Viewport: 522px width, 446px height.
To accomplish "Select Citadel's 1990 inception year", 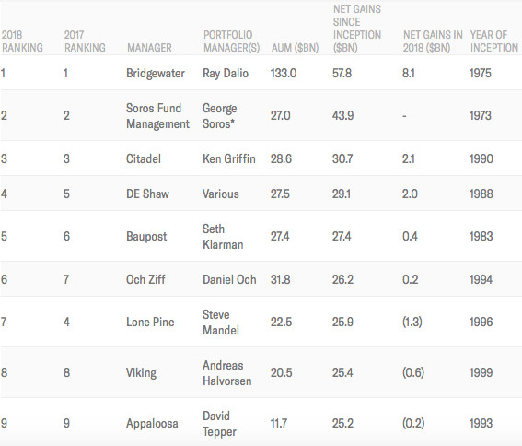I will pos(481,158).
